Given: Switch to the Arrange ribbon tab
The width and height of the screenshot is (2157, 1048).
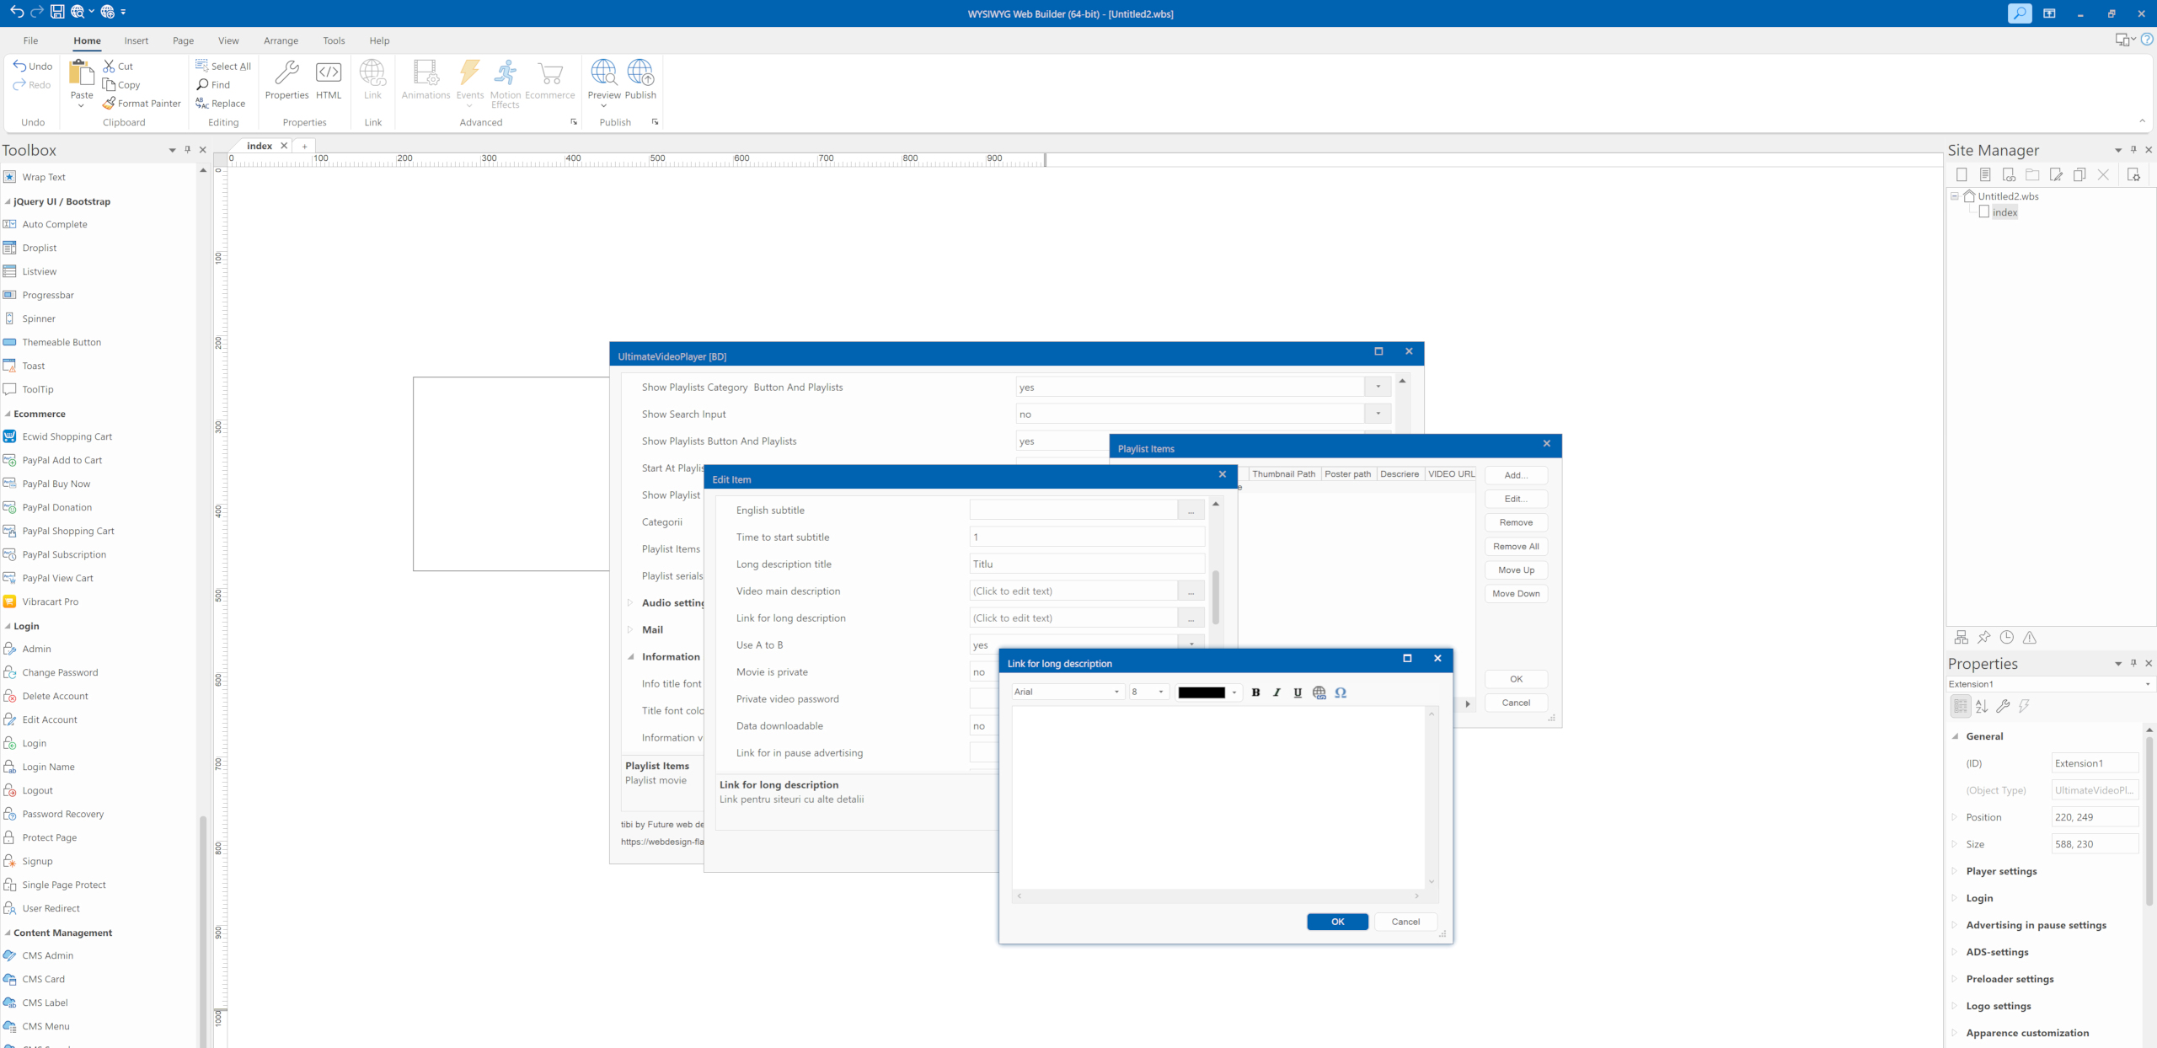Looking at the screenshot, I should pos(281,40).
